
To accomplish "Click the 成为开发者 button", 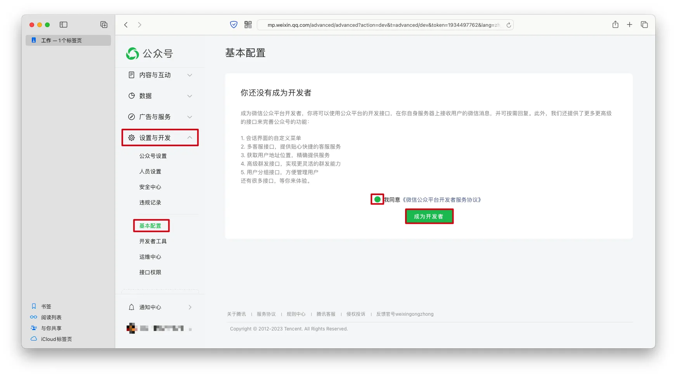I will [429, 216].
